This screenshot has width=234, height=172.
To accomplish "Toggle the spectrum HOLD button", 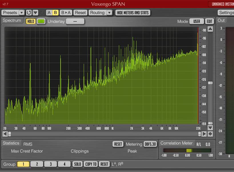I will [31, 21].
